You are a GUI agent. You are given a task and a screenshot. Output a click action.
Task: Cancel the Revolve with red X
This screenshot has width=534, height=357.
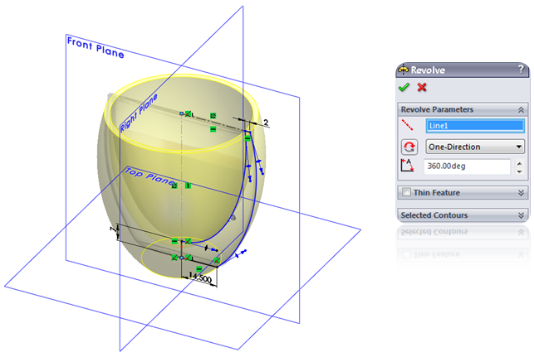(422, 87)
